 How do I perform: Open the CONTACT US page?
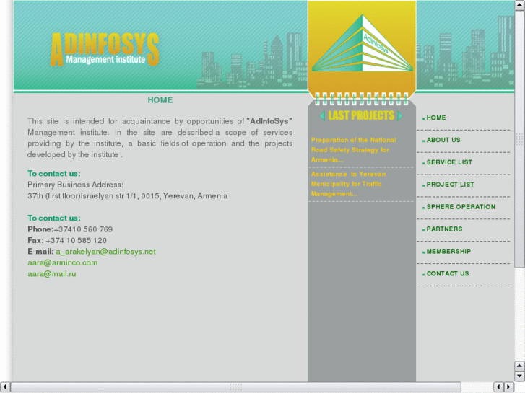coord(447,273)
